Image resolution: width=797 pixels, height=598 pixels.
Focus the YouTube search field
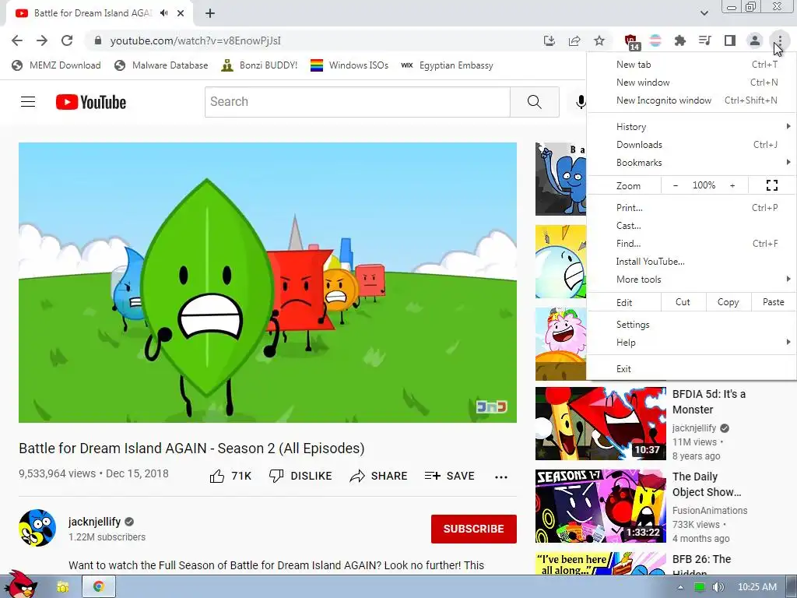[357, 102]
